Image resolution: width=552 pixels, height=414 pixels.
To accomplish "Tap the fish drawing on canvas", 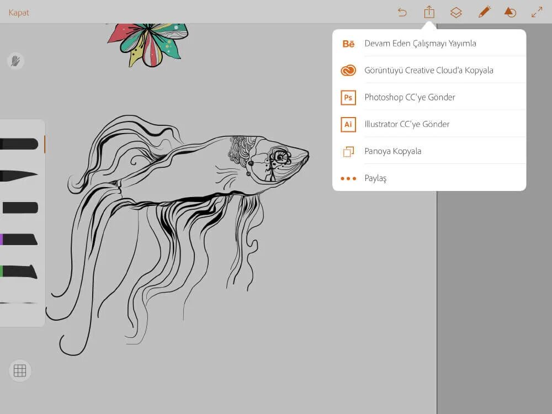I will (x=178, y=234).
